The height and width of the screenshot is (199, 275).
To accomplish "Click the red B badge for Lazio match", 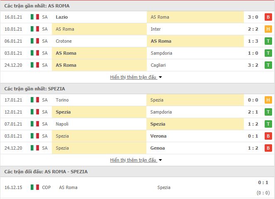I will coord(268,17).
